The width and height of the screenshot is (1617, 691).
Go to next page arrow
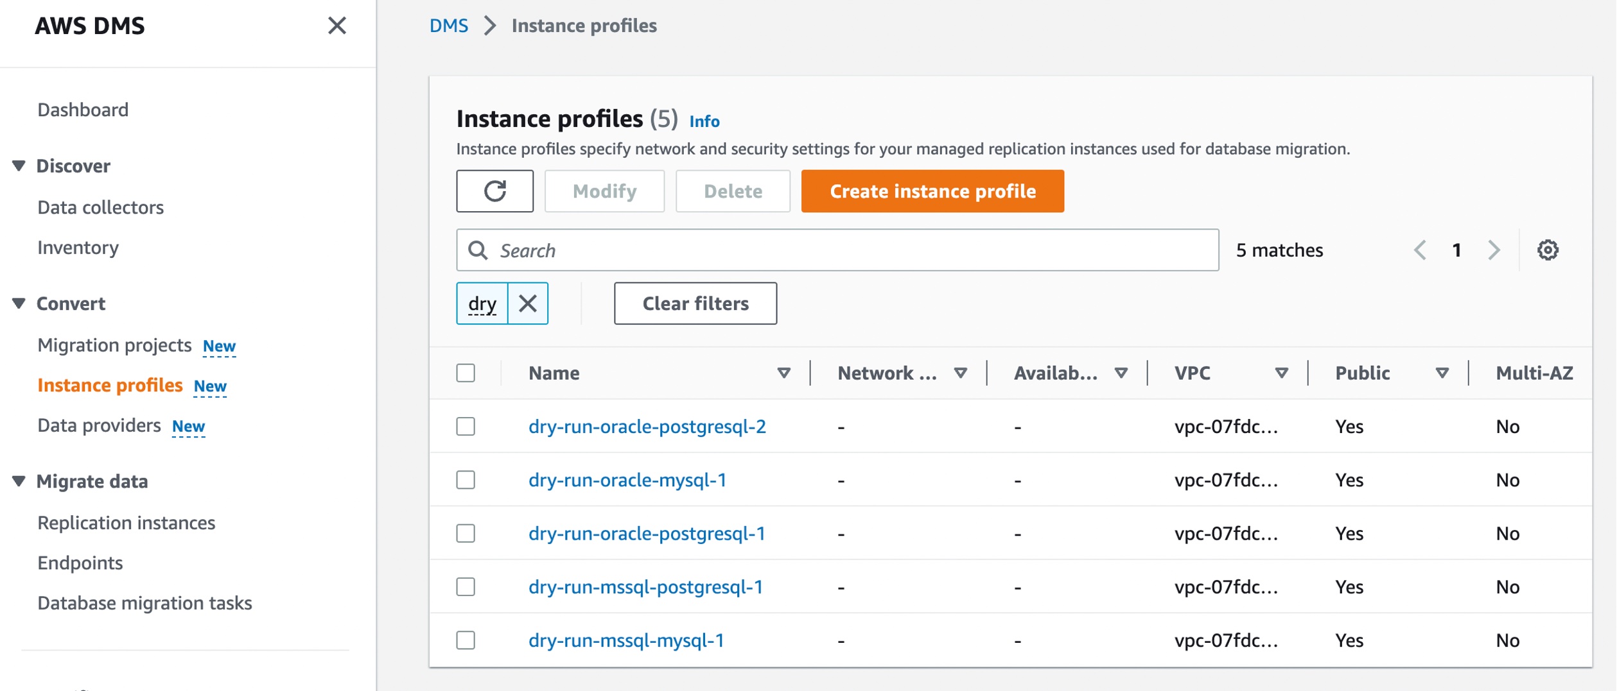coord(1494,250)
